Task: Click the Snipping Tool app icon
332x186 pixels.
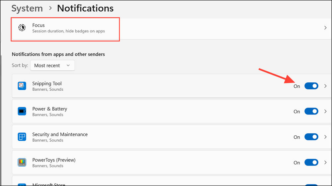Action: coord(22,86)
